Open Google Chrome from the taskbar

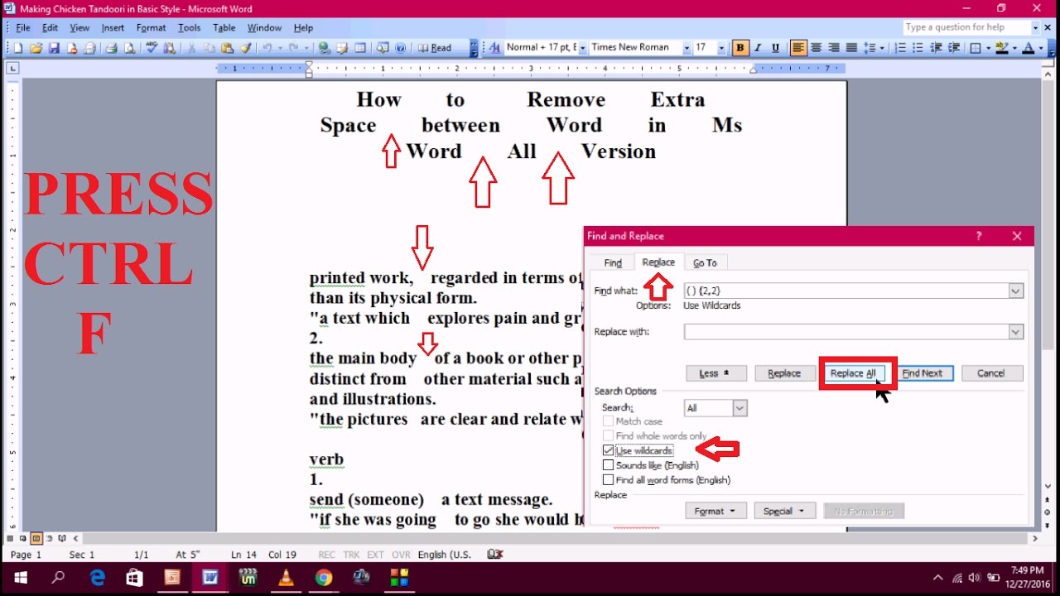pyautogui.click(x=324, y=578)
